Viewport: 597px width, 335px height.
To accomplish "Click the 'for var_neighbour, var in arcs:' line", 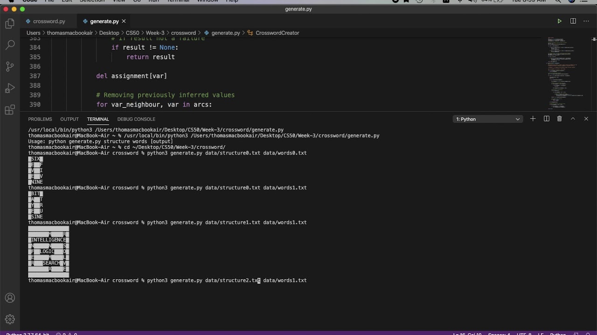I will [154, 105].
